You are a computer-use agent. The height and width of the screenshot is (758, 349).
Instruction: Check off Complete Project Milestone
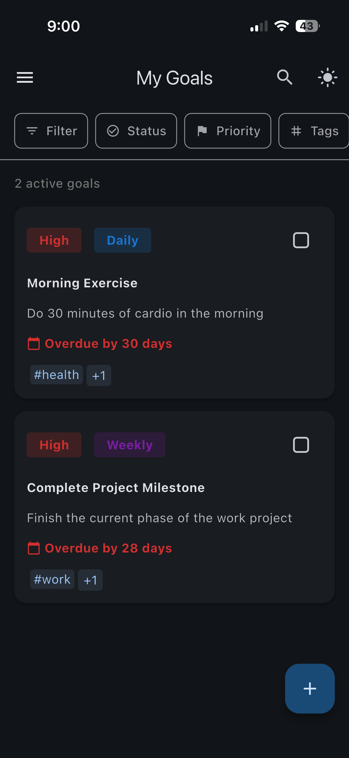tap(301, 445)
